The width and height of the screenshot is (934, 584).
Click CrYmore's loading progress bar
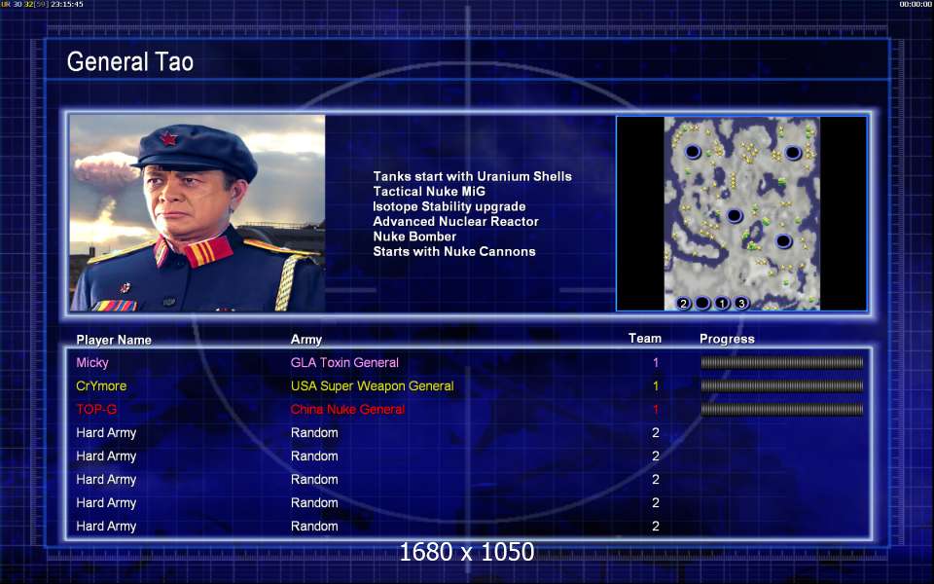(x=782, y=385)
